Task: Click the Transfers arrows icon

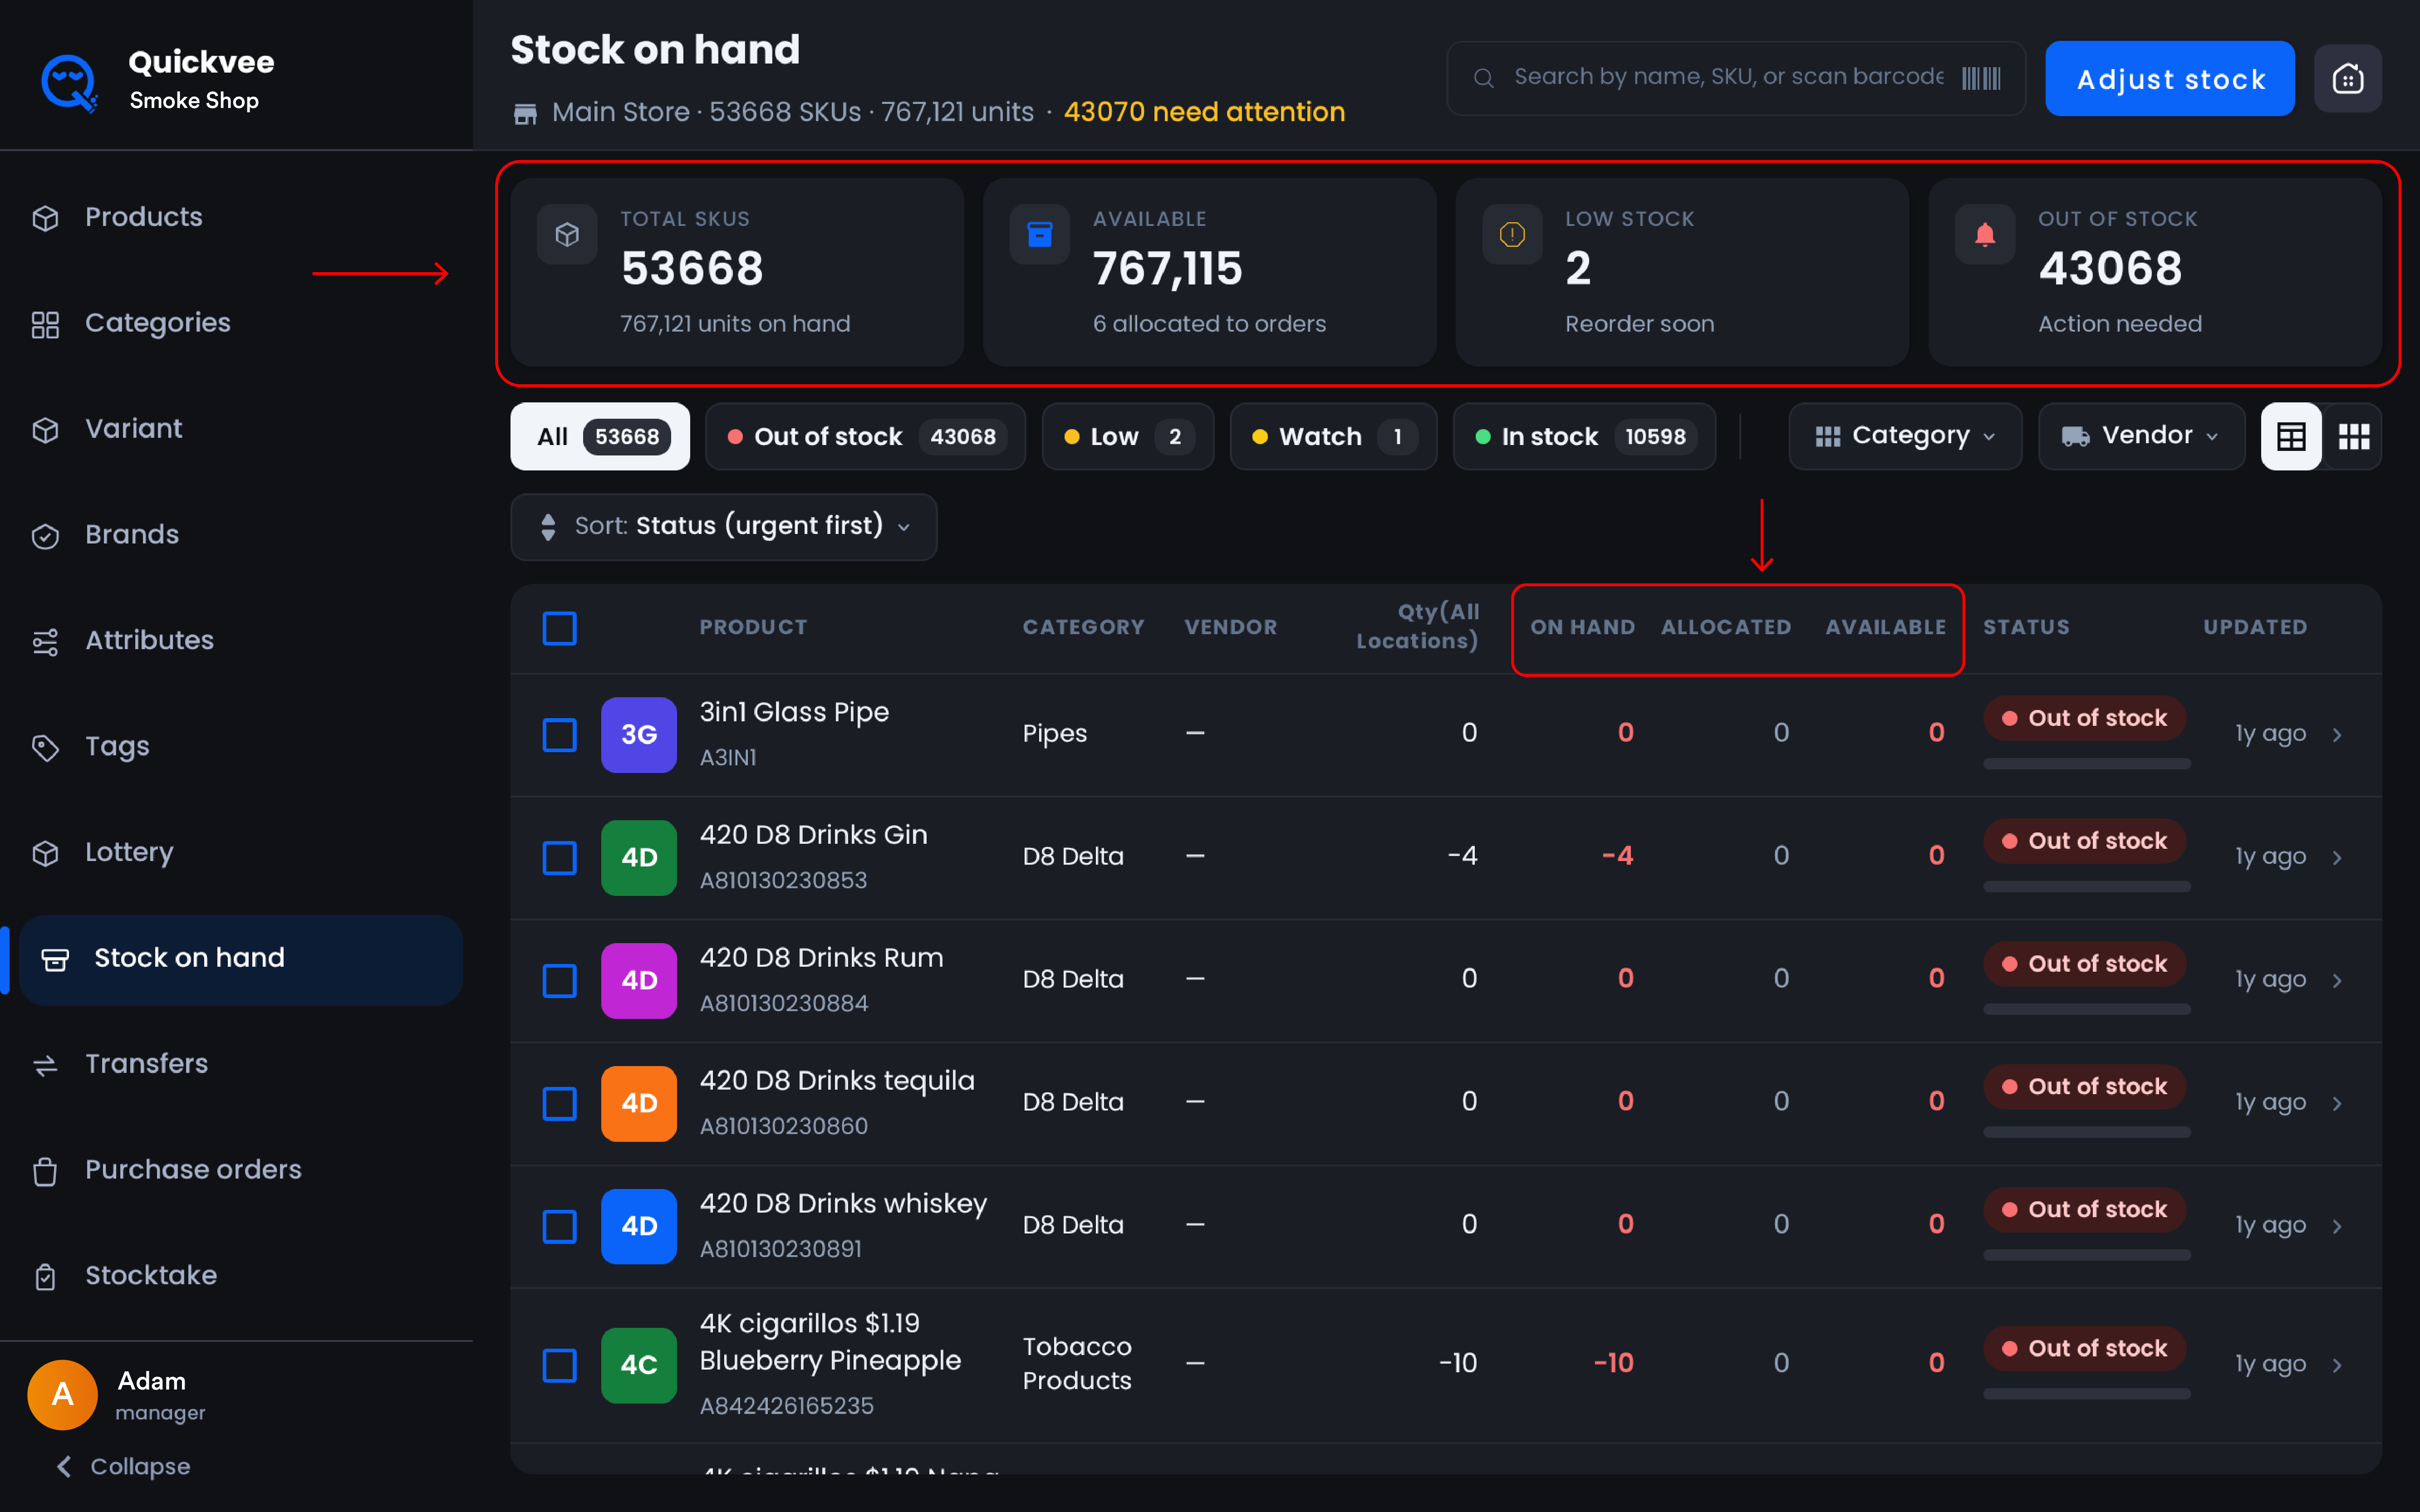Action: (x=46, y=1065)
